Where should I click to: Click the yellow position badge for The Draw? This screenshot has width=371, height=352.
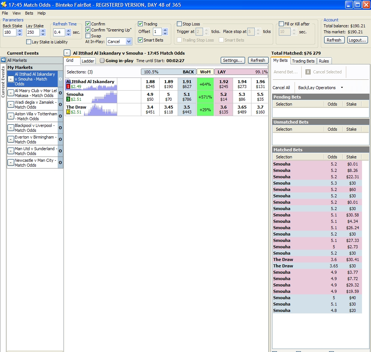68,112
